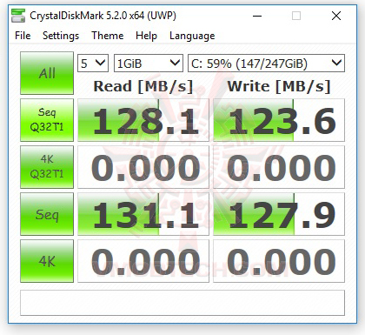This screenshot has height=335, width=365.
Task: Start the plain 4K test
Action: point(47,261)
